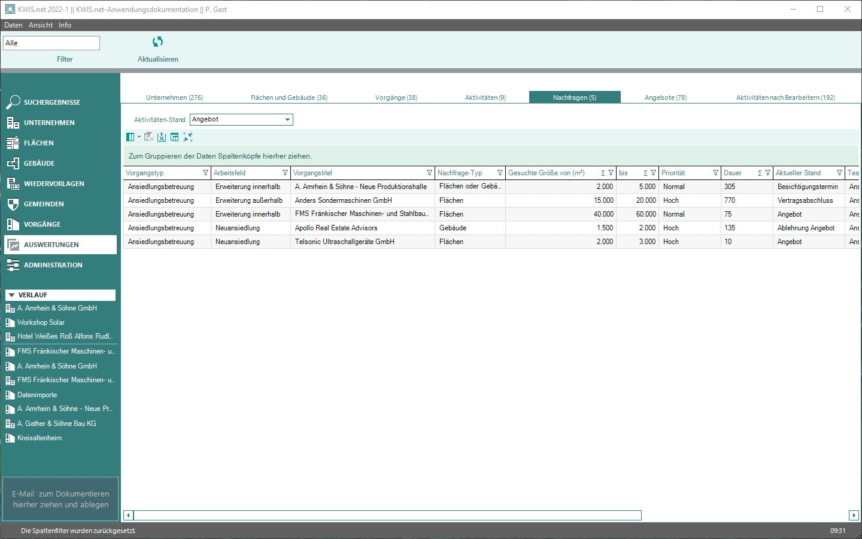Open the Ansicht menu

click(x=41, y=25)
